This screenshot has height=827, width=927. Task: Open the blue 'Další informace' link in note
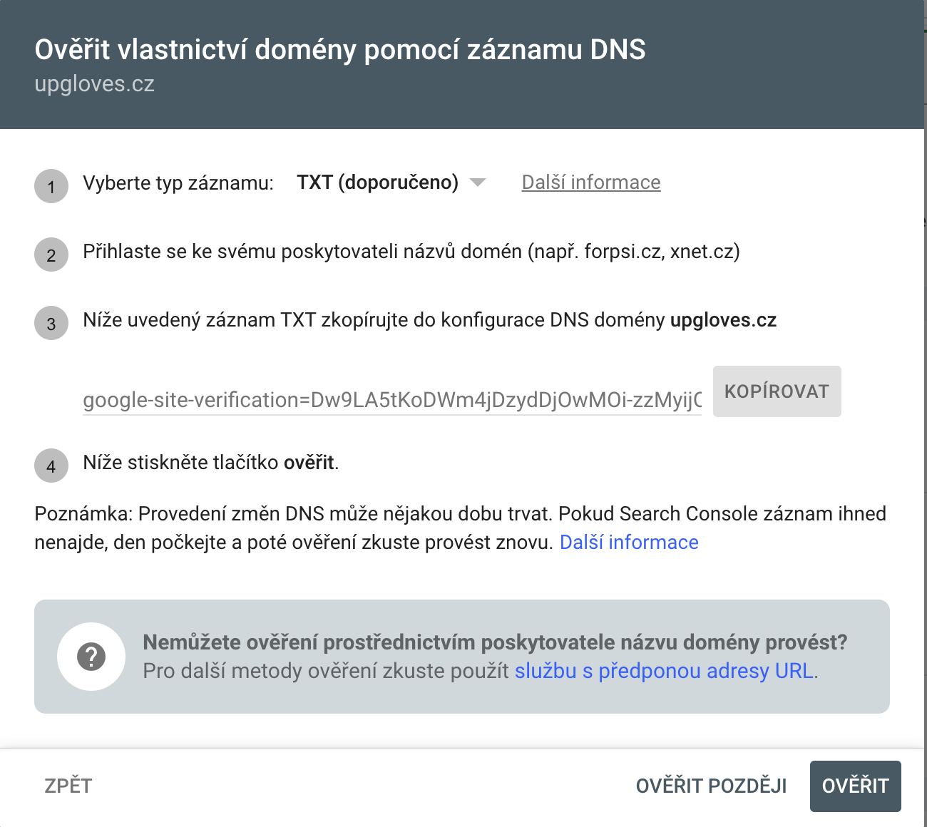(629, 543)
